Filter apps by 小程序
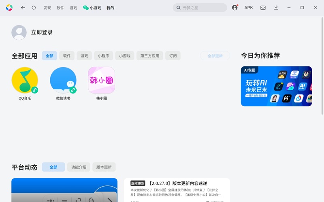The image size is (324, 202). pos(104,56)
